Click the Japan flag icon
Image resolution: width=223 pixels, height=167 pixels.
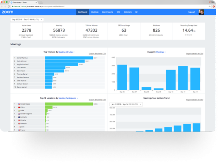(x=19, y=127)
